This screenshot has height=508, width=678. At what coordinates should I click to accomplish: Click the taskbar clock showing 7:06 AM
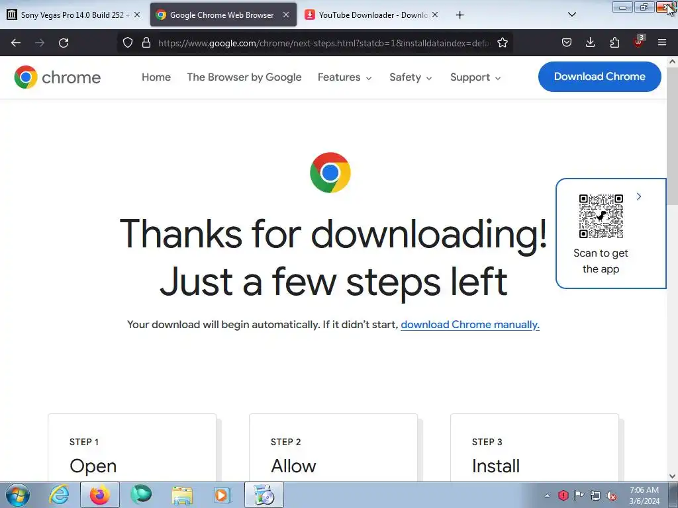pyautogui.click(x=644, y=495)
